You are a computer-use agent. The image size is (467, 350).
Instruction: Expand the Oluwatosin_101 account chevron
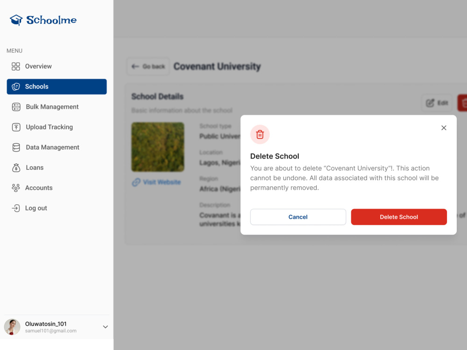pyautogui.click(x=106, y=327)
